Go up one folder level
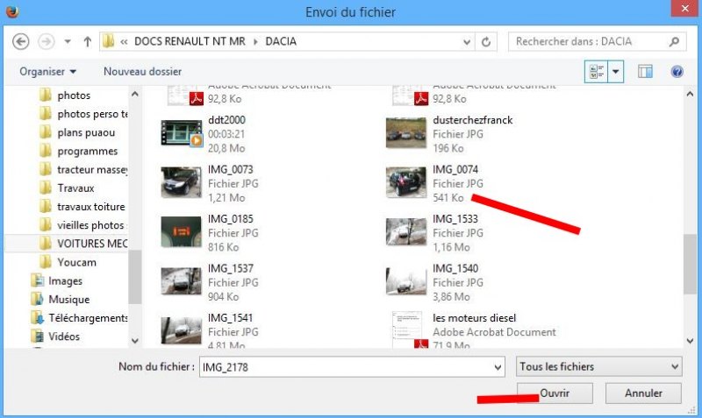The width and height of the screenshot is (702, 418). pyautogui.click(x=87, y=41)
